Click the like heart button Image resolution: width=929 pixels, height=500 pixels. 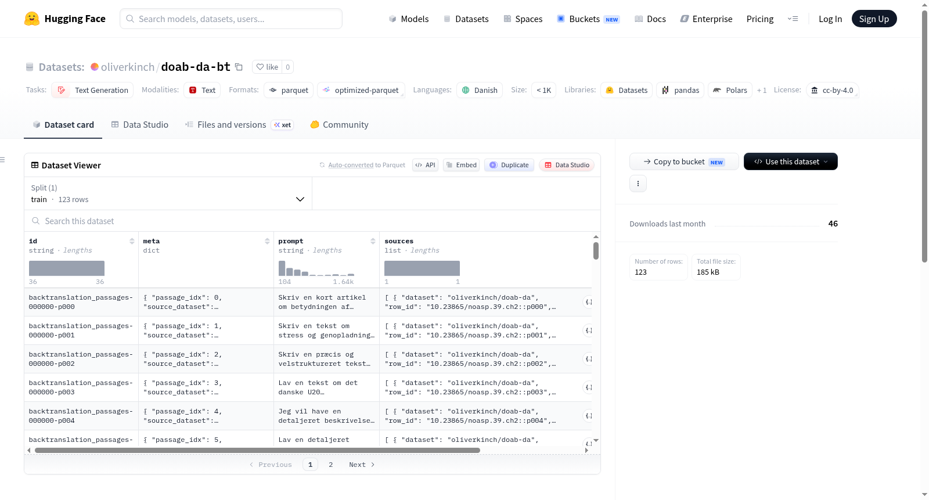(268, 67)
